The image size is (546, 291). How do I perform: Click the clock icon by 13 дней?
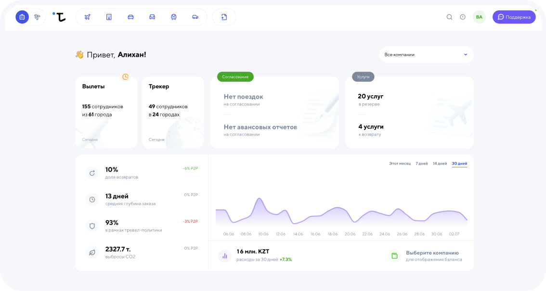tap(92, 200)
